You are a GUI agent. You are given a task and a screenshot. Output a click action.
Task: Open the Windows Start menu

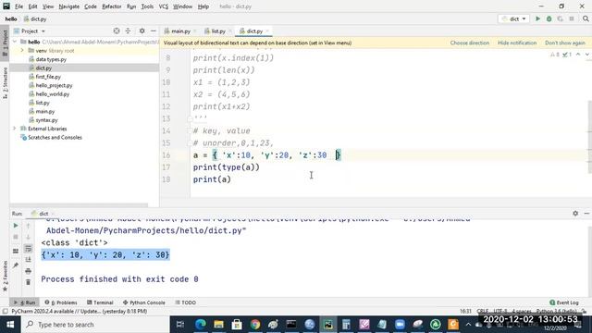coord(10,325)
